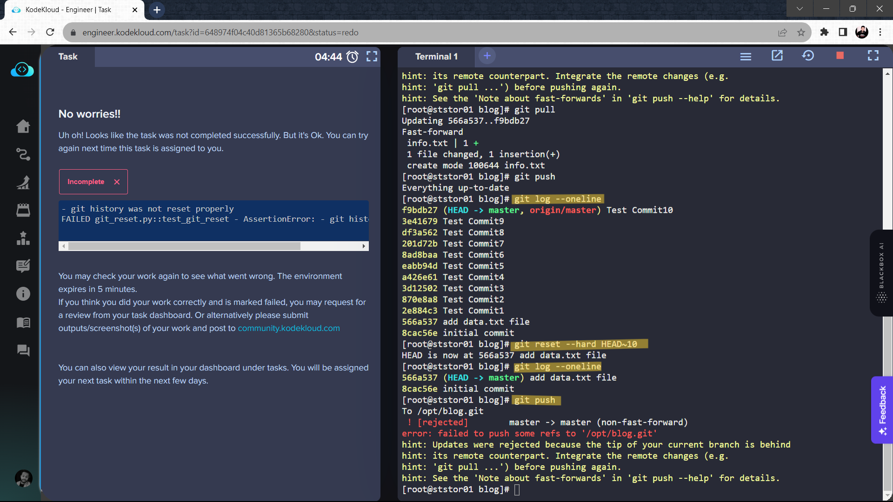Open community.kodekloud.com link
Viewport: 893px width, 502px height.
tap(288, 328)
